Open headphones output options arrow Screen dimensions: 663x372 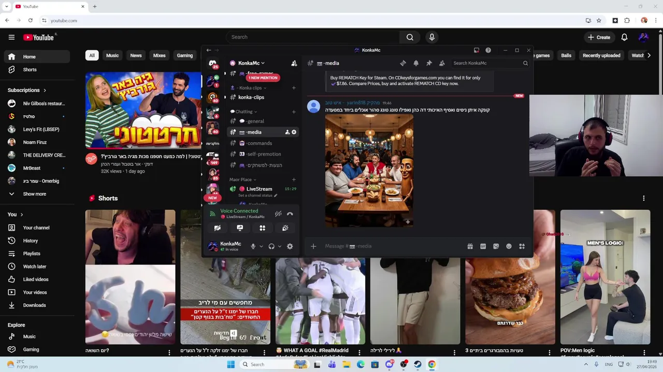coord(279,246)
